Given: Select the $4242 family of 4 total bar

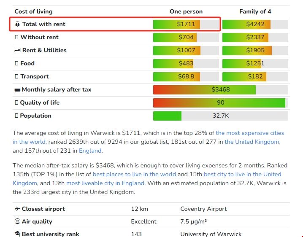Looking at the screenshot, I should (255, 24).
